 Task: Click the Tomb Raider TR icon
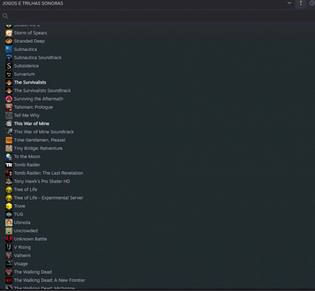pos(9,165)
